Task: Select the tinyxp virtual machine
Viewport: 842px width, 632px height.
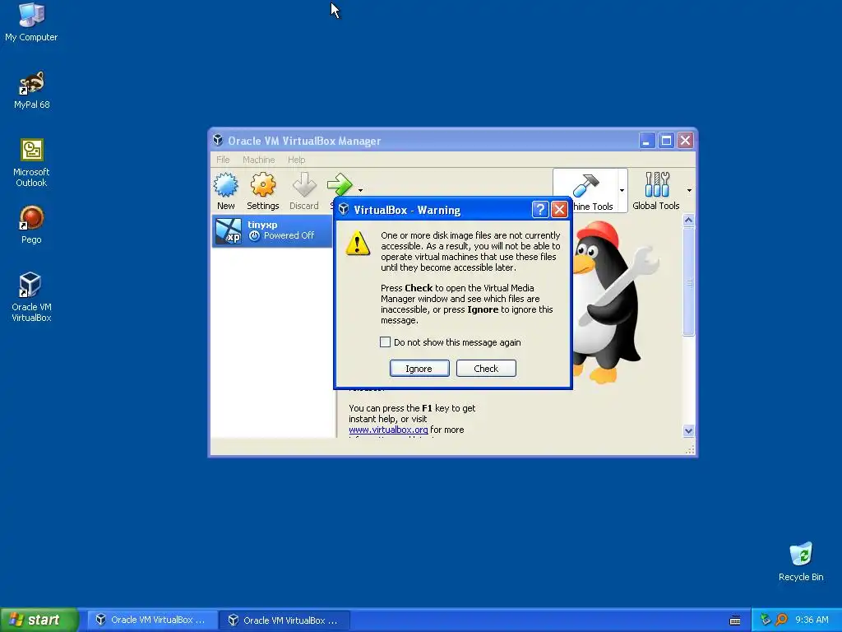Action: click(x=272, y=230)
